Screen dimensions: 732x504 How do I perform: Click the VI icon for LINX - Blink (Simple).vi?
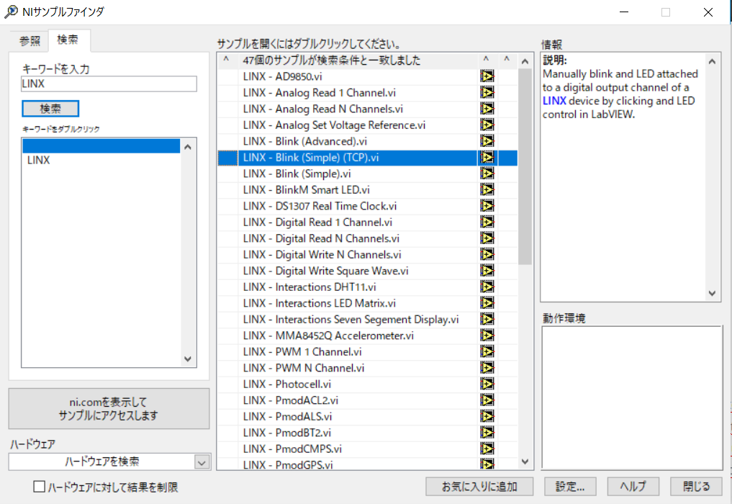tap(487, 174)
